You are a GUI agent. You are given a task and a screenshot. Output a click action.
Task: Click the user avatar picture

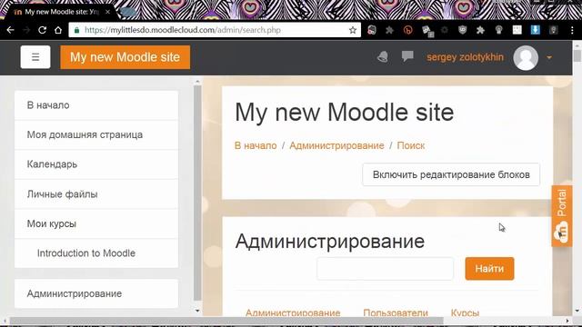526,57
